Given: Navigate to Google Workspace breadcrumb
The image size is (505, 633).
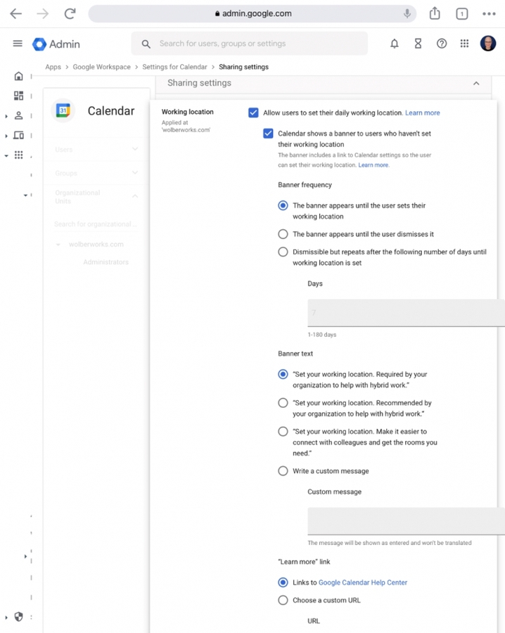Looking at the screenshot, I should click(x=102, y=67).
